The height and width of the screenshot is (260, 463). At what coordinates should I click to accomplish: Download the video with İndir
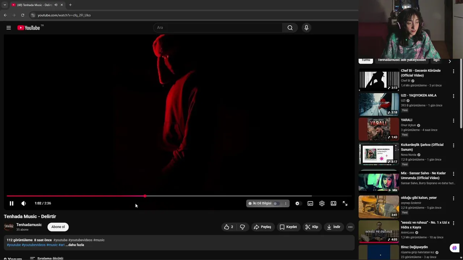pyautogui.click(x=334, y=227)
